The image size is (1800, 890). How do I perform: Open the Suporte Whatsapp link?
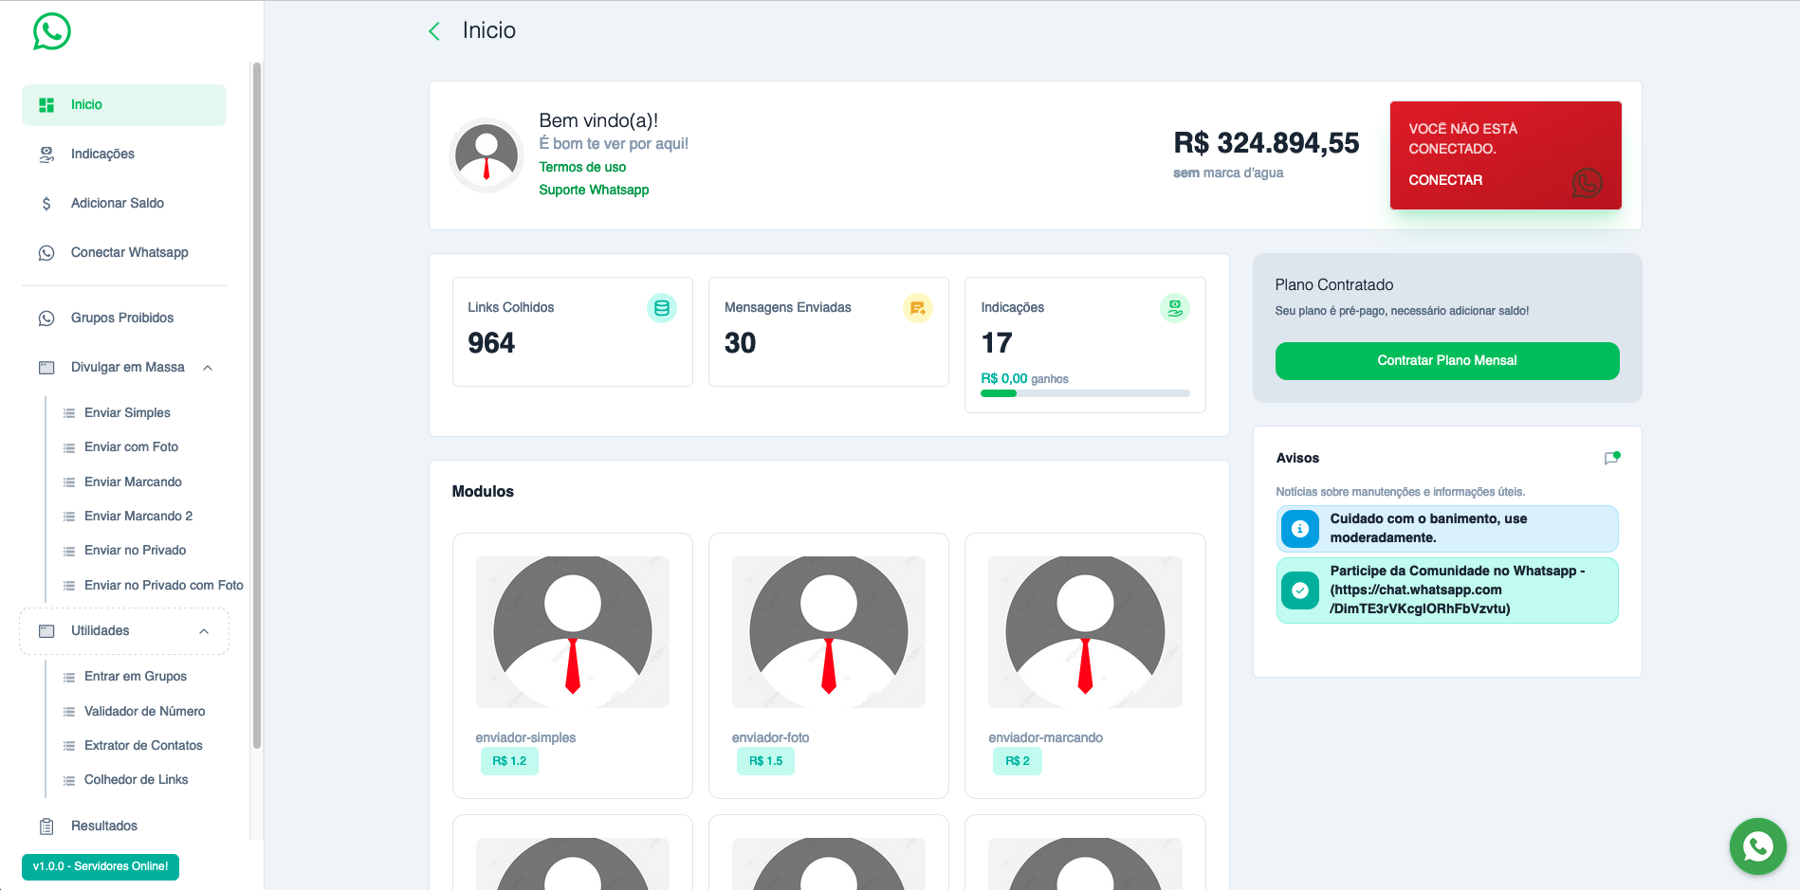pyautogui.click(x=594, y=191)
